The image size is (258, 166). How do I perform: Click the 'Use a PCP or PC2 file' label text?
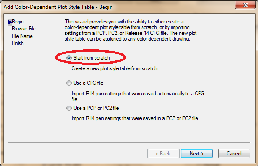click(96, 108)
